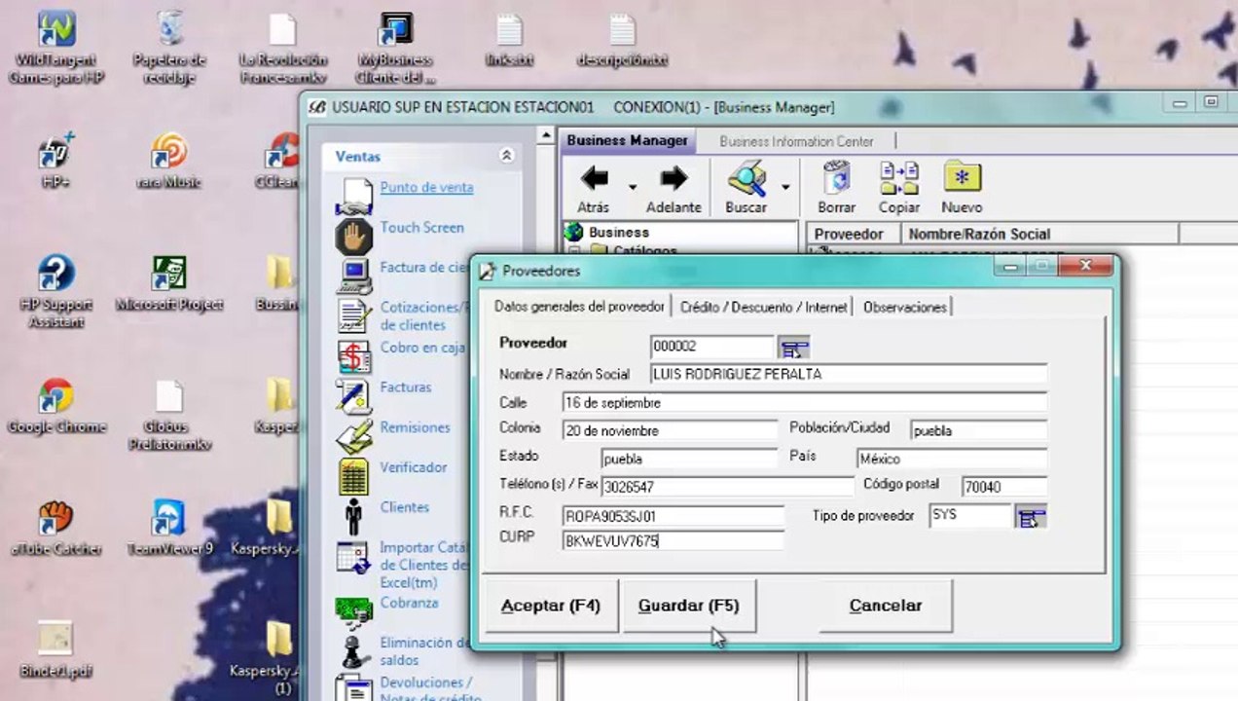The height and width of the screenshot is (701, 1238).
Task: Switch to Business Information Center tab
Action: [796, 141]
